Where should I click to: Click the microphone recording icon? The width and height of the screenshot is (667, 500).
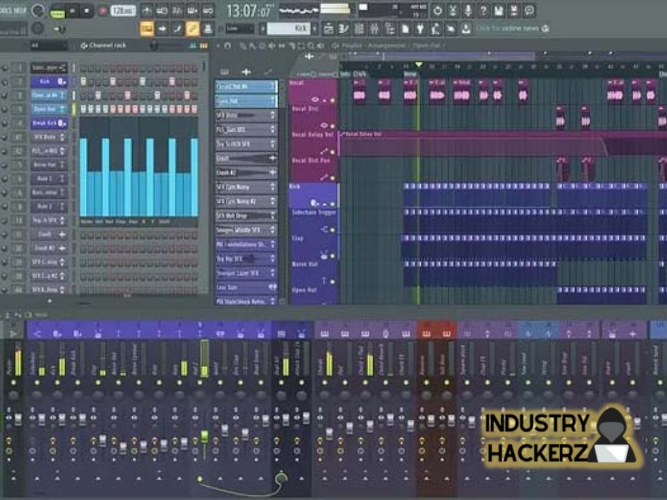[x=468, y=10]
